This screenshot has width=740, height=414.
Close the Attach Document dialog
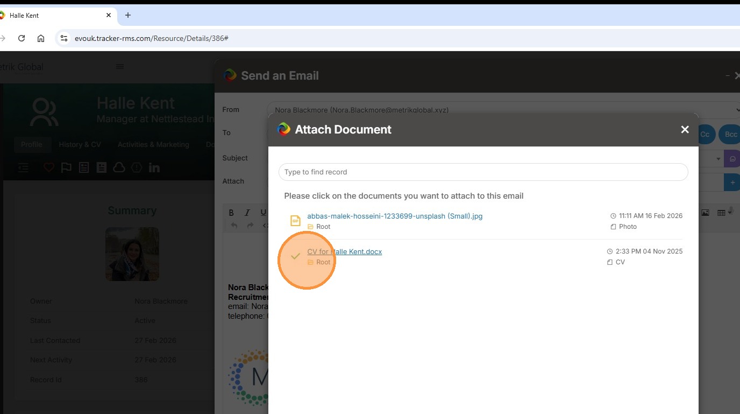[685, 129]
